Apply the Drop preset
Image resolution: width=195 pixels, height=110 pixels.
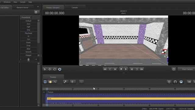point(28,46)
